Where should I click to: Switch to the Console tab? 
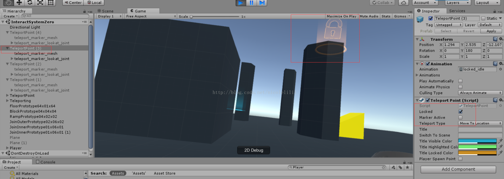46,162
